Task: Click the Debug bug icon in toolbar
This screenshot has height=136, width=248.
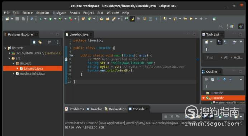Action: click(x=40, y=19)
